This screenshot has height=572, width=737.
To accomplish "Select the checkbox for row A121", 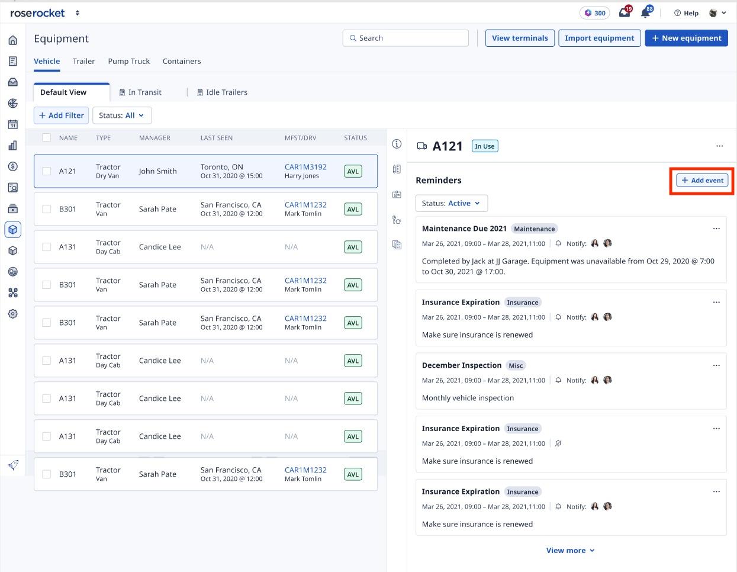I will point(46,171).
